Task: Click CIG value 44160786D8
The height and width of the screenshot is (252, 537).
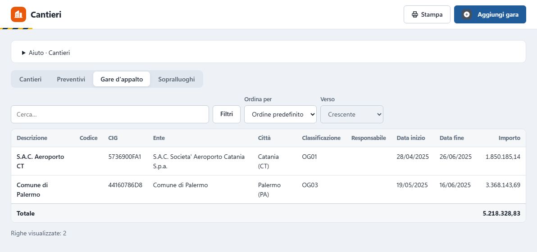Action: pyautogui.click(x=125, y=185)
